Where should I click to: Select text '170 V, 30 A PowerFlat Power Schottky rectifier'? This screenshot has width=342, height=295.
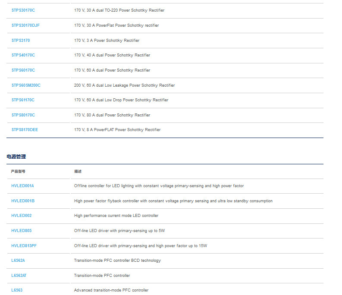(116, 25)
